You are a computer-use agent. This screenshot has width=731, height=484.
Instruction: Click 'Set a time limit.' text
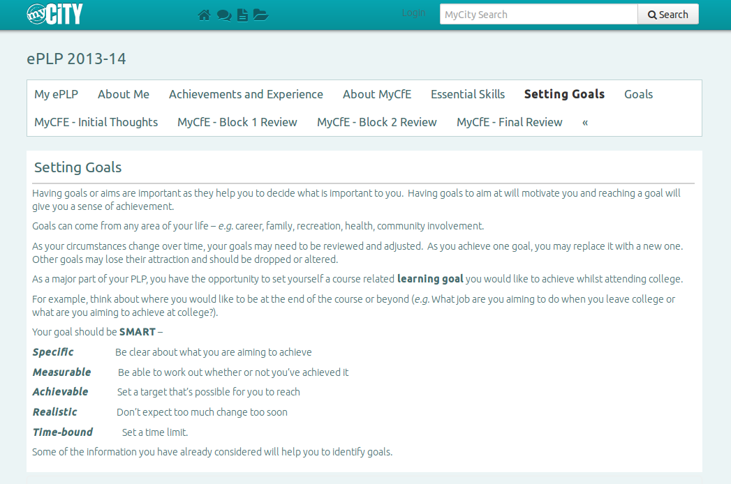point(155,432)
